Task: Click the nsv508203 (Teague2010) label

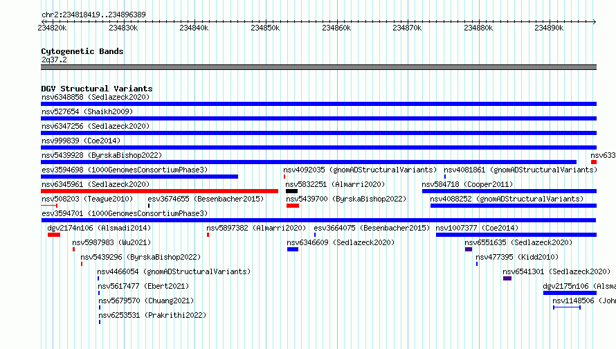Action: (87, 199)
